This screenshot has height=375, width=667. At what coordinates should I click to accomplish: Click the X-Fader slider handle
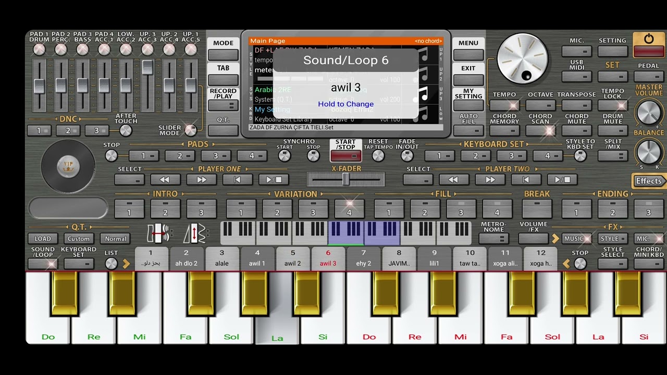pos(345,179)
